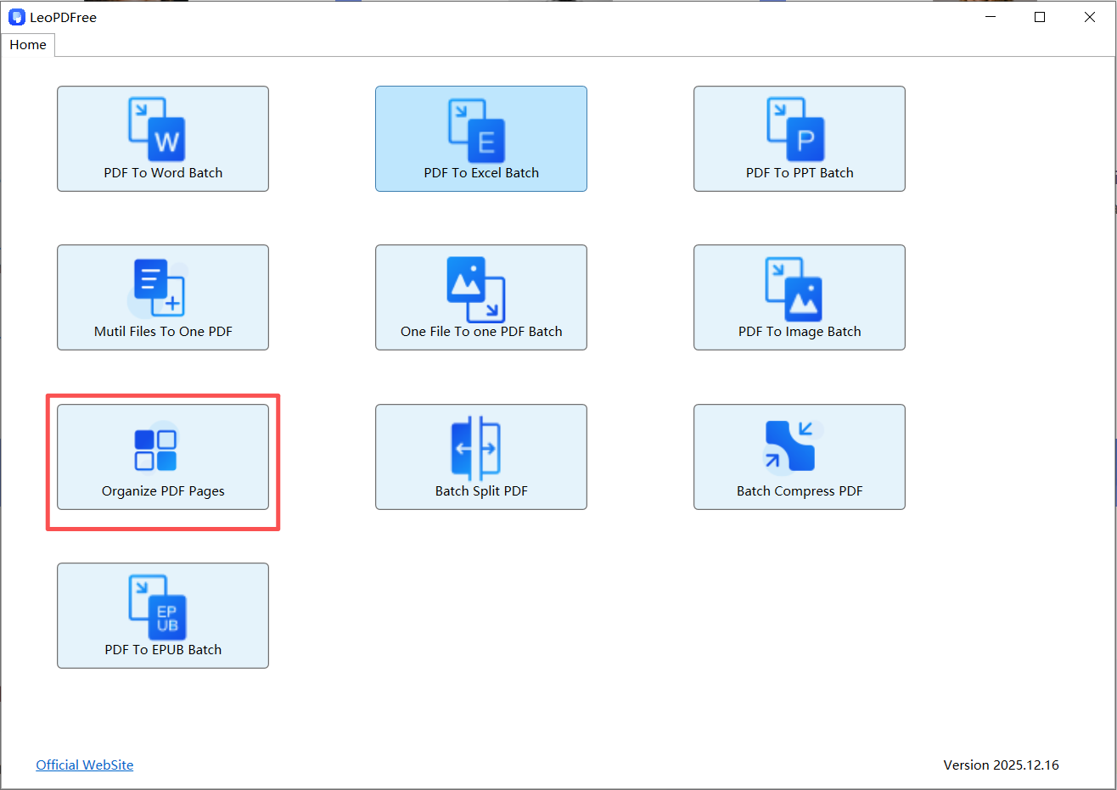Launch the PDF To PPT Batch converter

click(799, 138)
